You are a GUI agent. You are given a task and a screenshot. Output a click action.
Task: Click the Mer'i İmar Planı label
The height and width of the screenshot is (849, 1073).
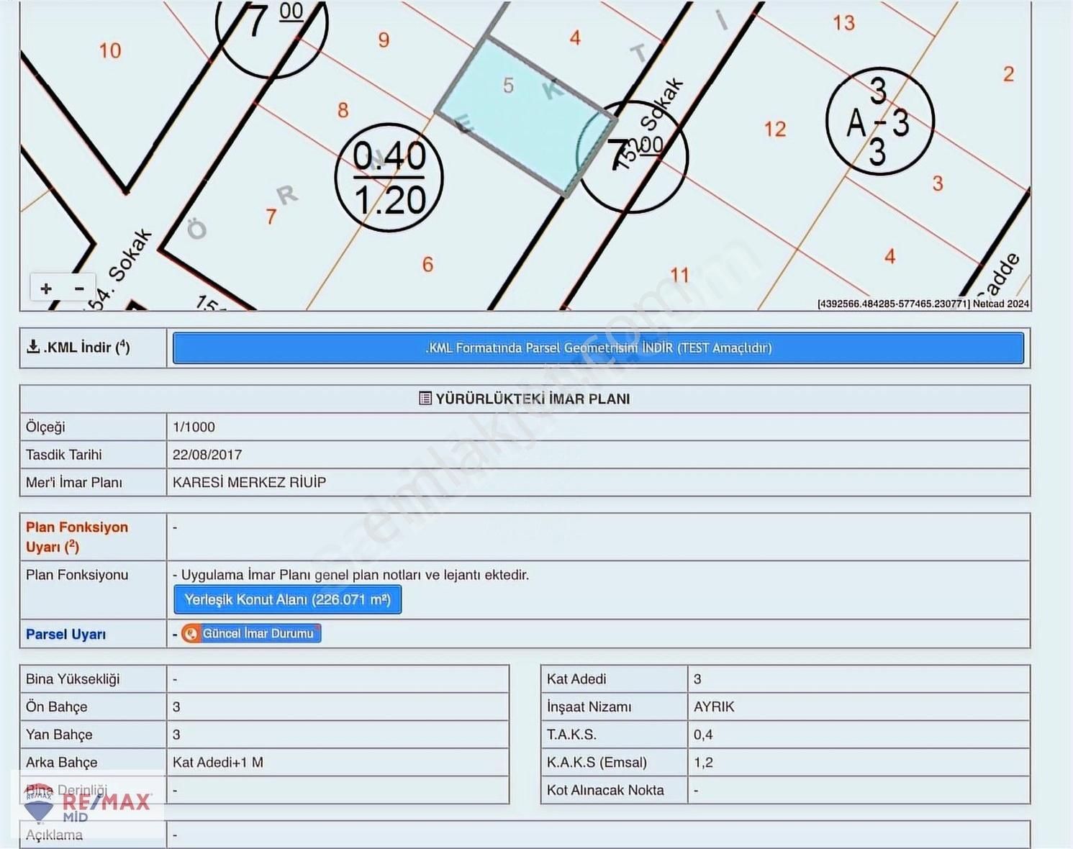pyautogui.click(x=73, y=482)
